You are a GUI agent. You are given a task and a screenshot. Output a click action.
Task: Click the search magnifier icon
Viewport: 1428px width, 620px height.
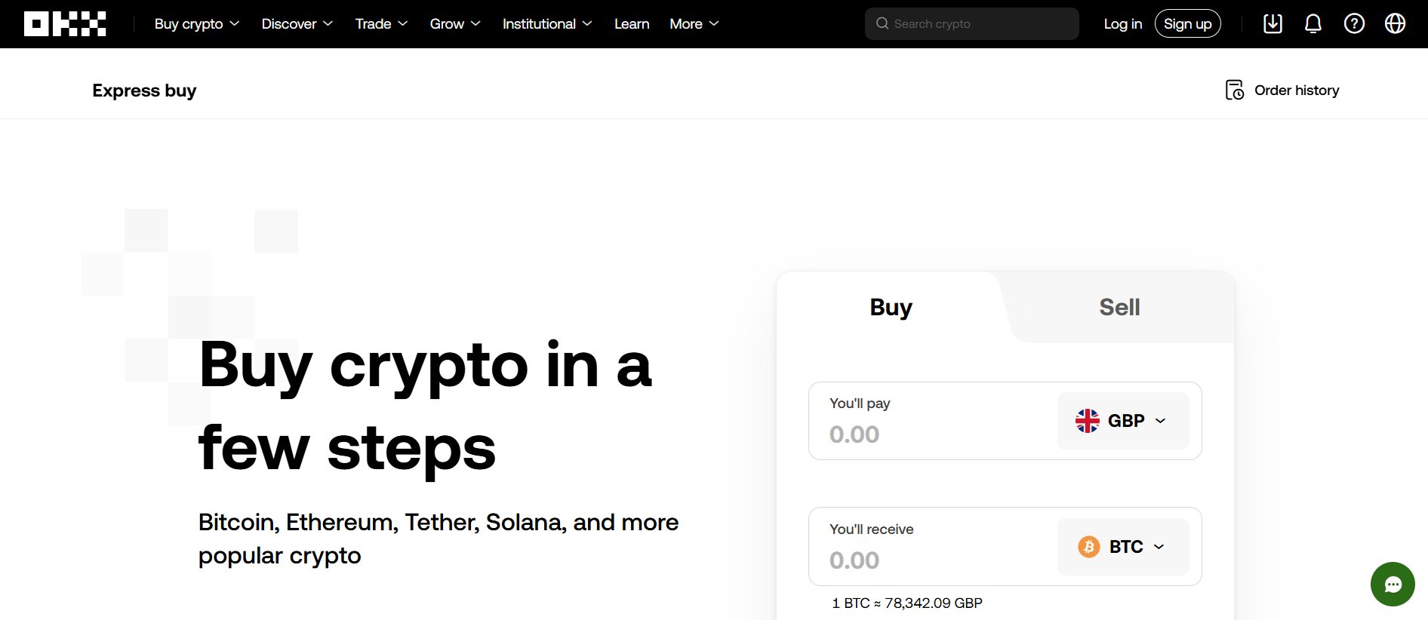pyautogui.click(x=882, y=24)
